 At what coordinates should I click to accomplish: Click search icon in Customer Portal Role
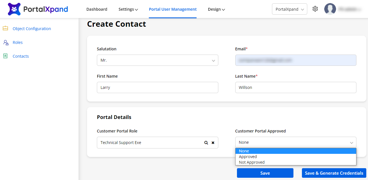[206, 143]
